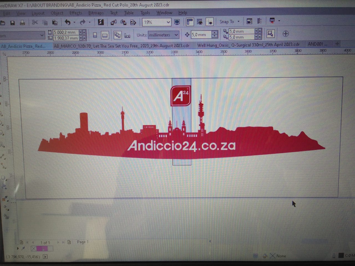Open the Units millimeters dropdown
Image resolution: width=355 pixels, height=266 pixels.
[x=176, y=35]
